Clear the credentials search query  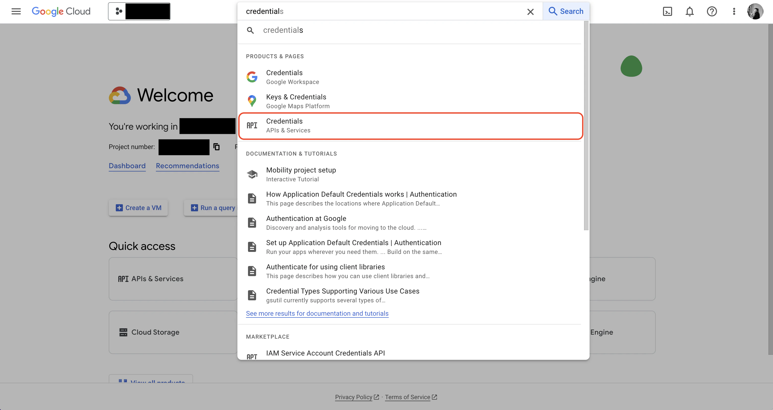coord(531,12)
